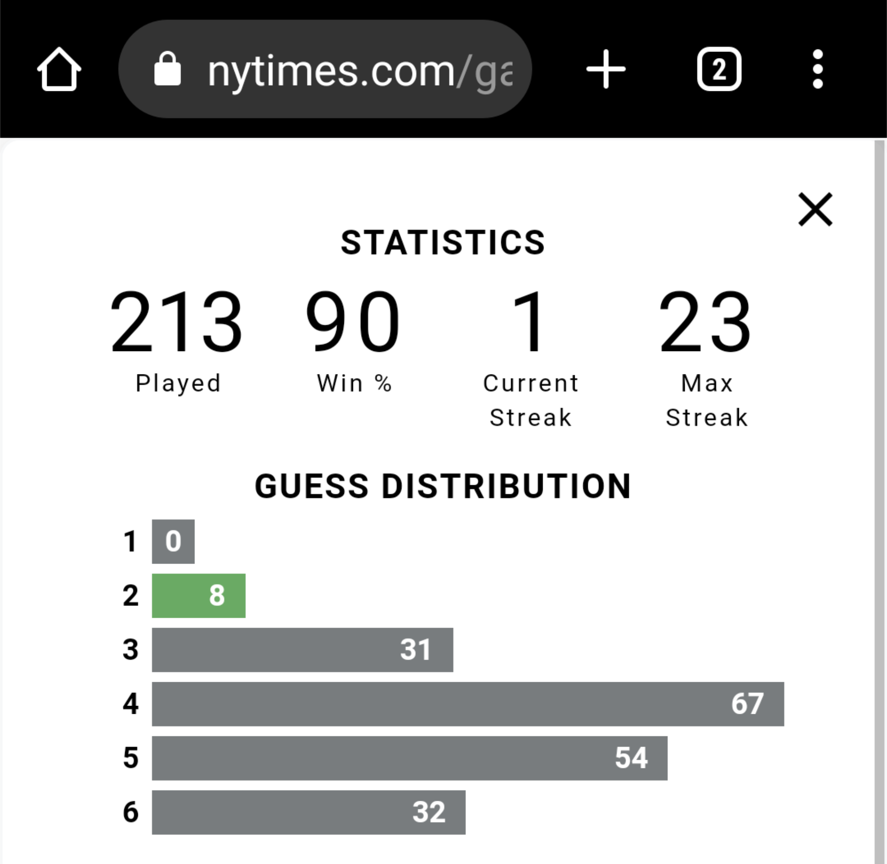
Task: Open a new tab with plus icon
Action: (x=606, y=69)
